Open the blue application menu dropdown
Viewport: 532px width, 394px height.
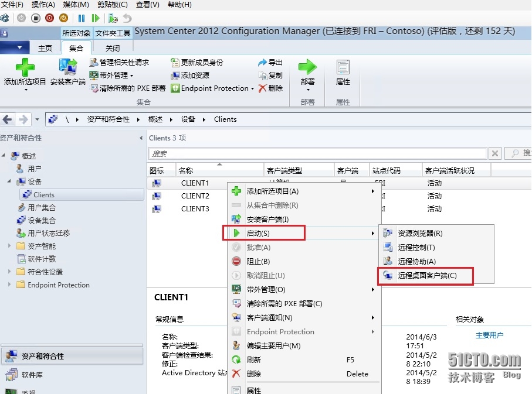pyautogui.click(x=14, y=47)
